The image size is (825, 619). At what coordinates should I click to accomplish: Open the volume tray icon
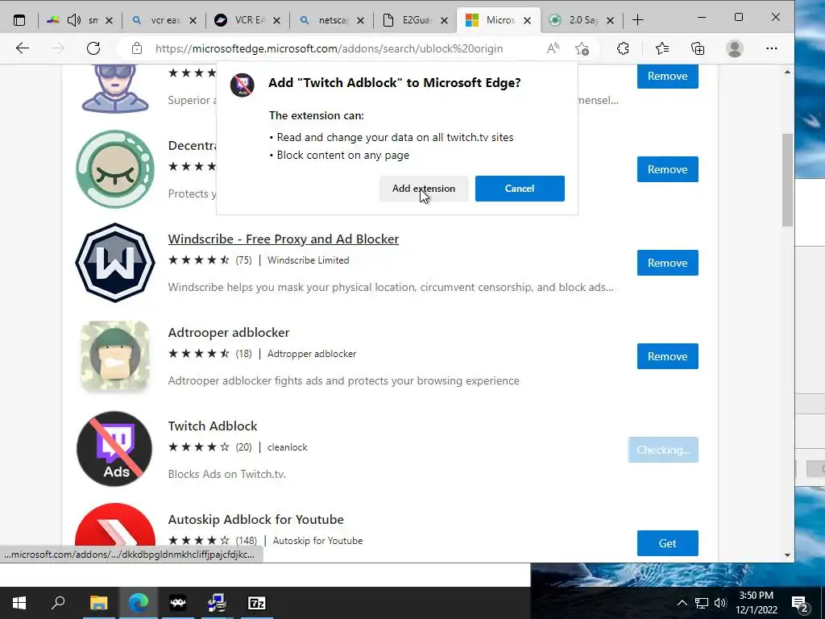720,603
